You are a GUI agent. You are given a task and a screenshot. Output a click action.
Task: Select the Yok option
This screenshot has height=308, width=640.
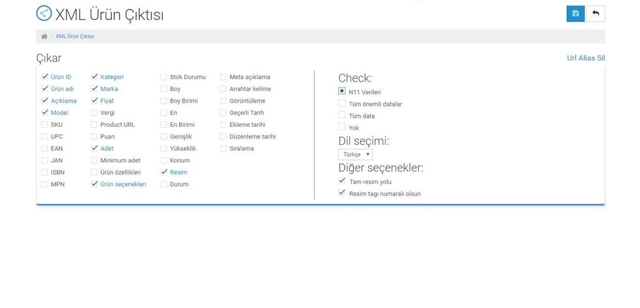coord(342,127)
